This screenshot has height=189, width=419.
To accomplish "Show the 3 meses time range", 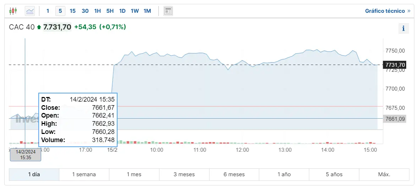I will [x=184, y=174].
